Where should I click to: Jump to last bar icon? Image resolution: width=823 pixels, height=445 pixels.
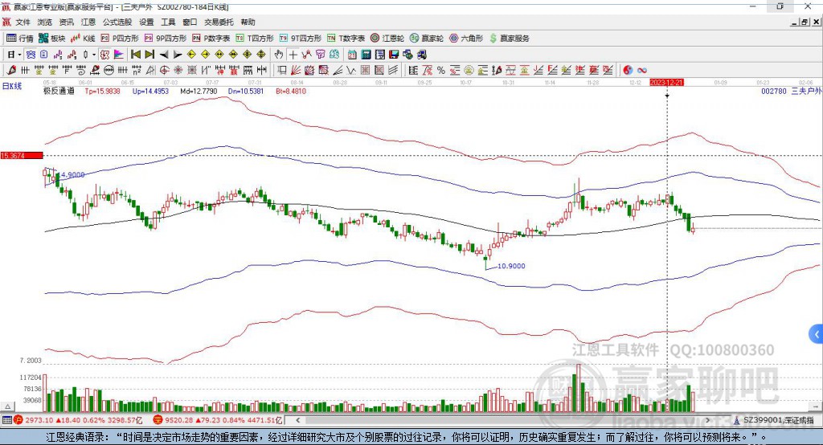point(149,55)
